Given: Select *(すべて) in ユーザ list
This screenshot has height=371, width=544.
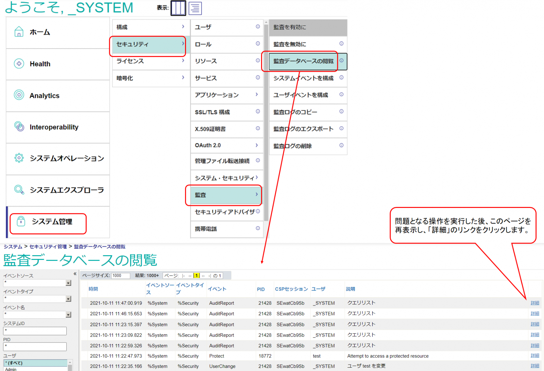Looking at the screenshot, I should [35, 363].
